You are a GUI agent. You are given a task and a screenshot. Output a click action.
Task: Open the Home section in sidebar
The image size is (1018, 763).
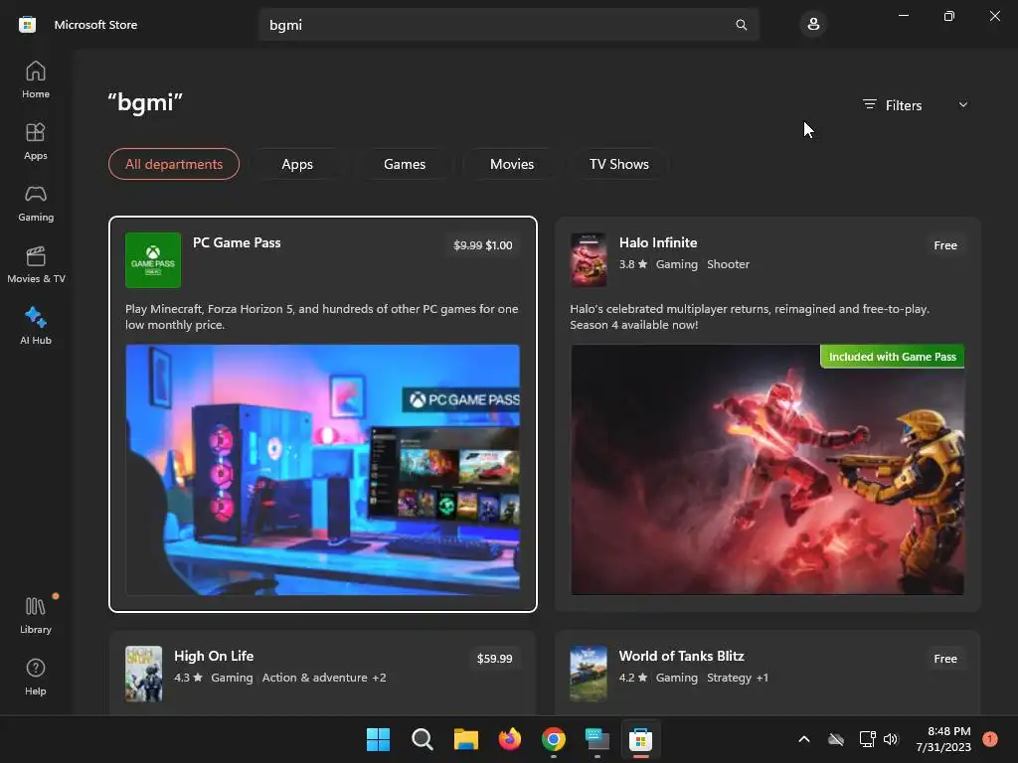(36, 79)
